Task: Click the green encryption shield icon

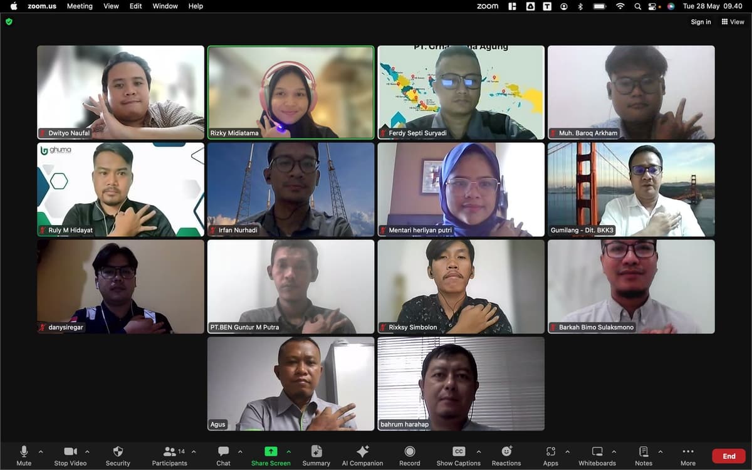Action: point(9,21)
